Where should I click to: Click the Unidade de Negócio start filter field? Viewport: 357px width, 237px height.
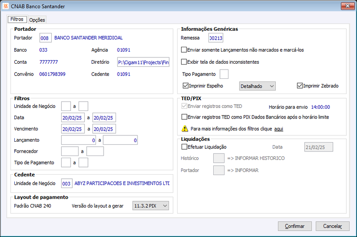66,106
